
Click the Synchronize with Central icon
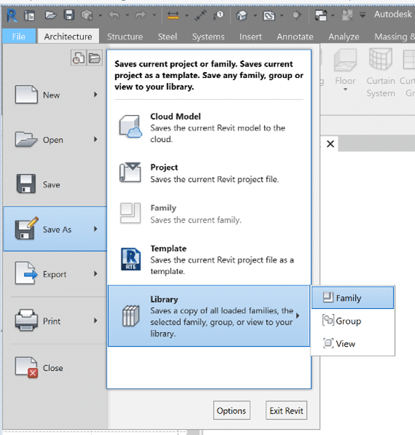tap(87, 15)
